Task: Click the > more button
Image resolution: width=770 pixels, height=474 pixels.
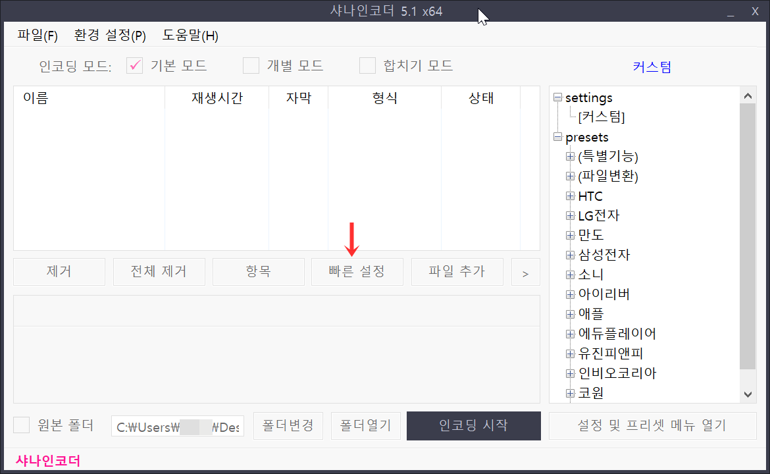Action: click(x=525, y=272)
